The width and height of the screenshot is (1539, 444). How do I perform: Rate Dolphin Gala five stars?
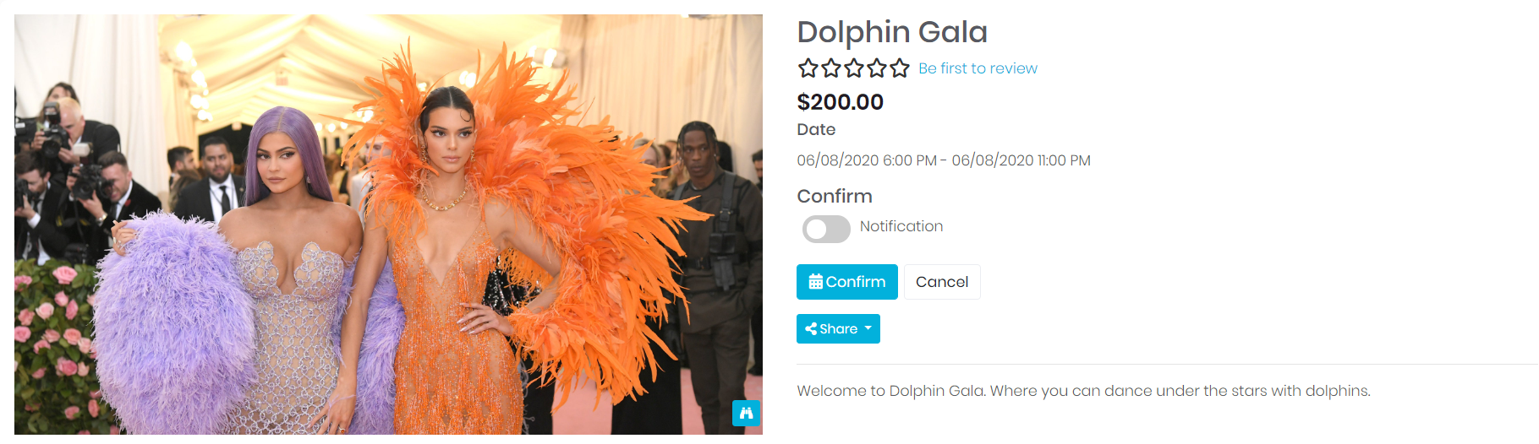900,68
